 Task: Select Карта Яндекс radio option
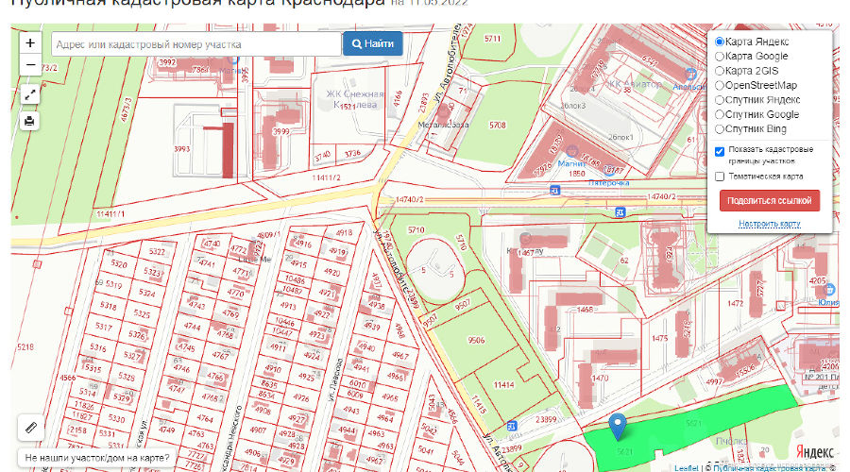point(720,42)
